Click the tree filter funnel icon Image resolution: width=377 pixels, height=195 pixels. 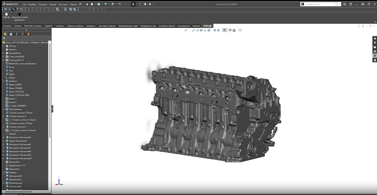[4, 38]
